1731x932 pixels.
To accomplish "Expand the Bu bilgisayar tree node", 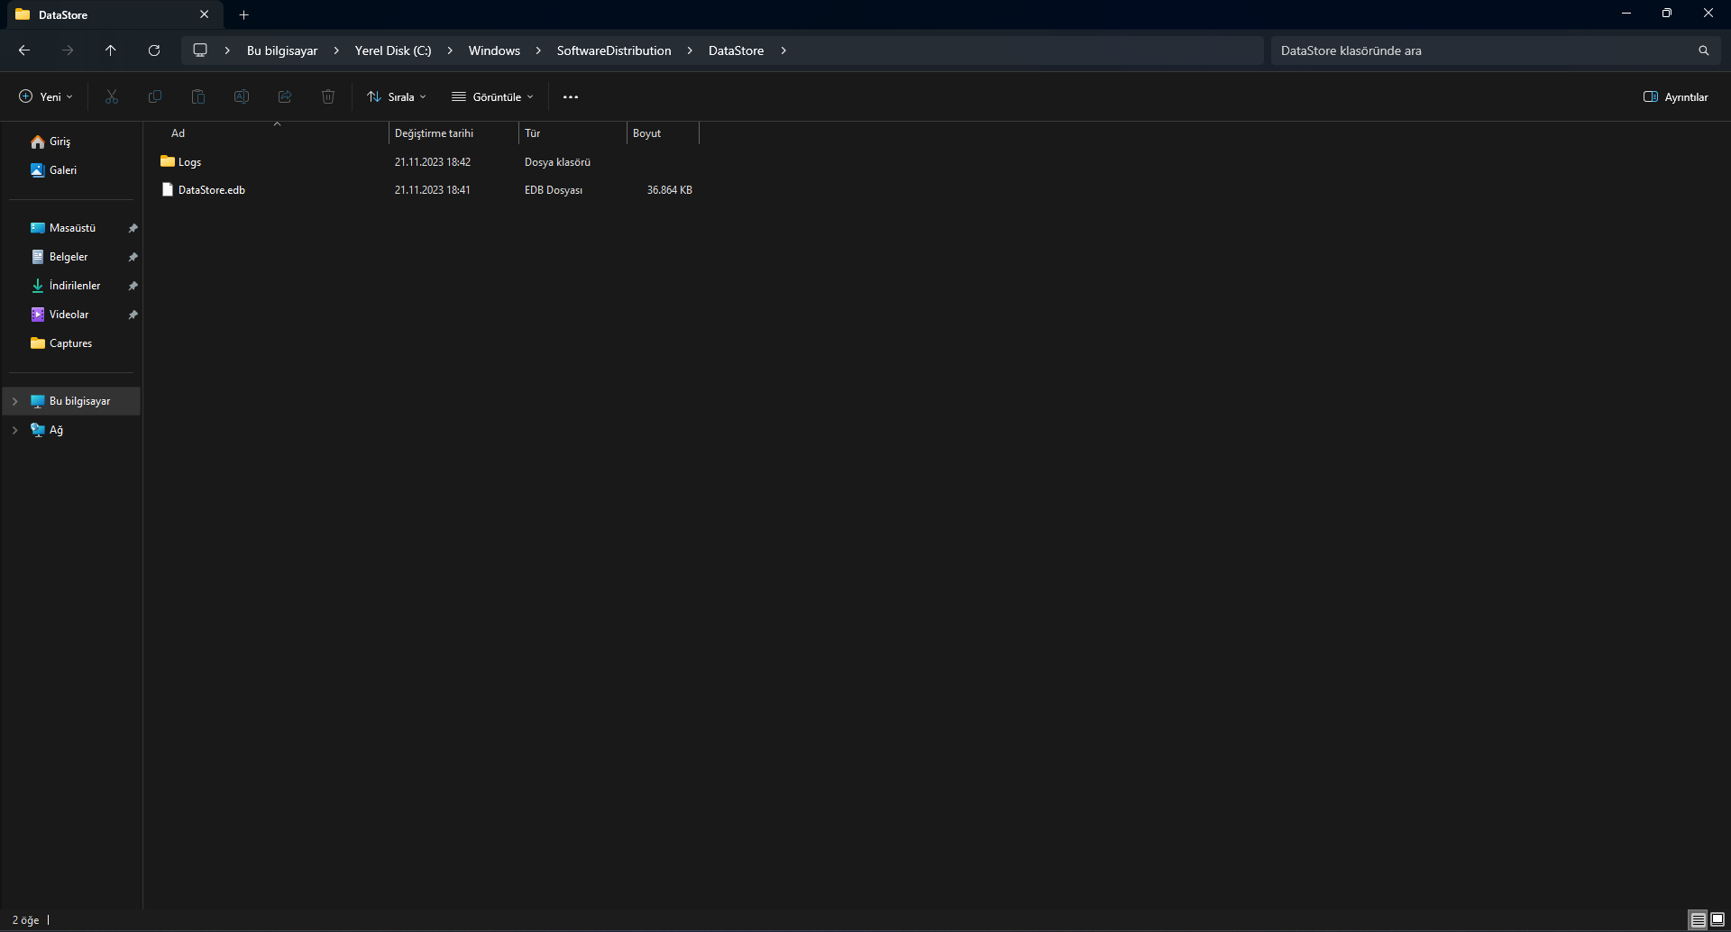I will point(15,401).
